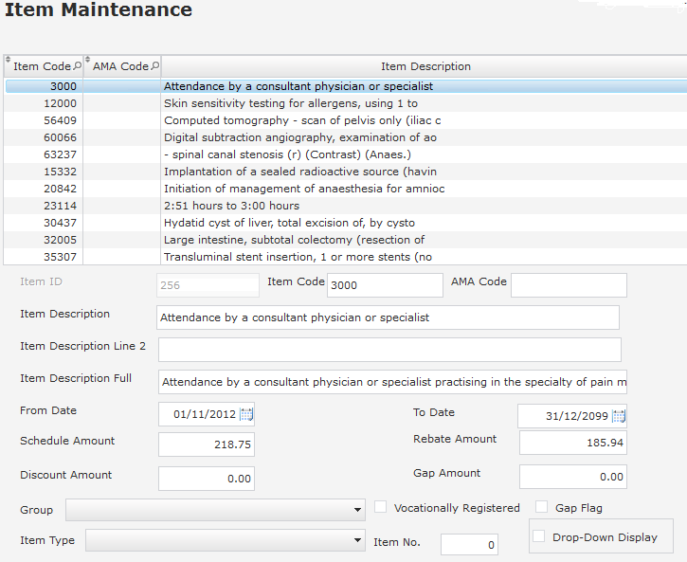The width and height of the screenshot is (687, 562).
Task: Click the AMA Code column search icon
Action: click(x=155, y=66)
